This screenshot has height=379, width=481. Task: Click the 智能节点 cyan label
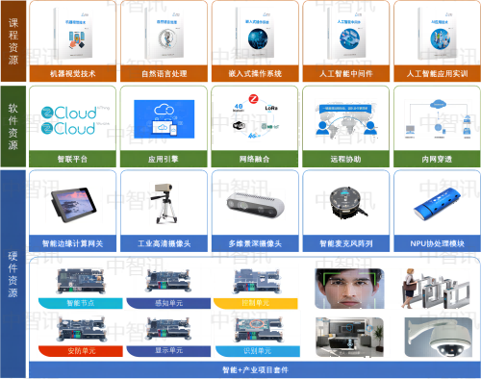coord(81,303)
